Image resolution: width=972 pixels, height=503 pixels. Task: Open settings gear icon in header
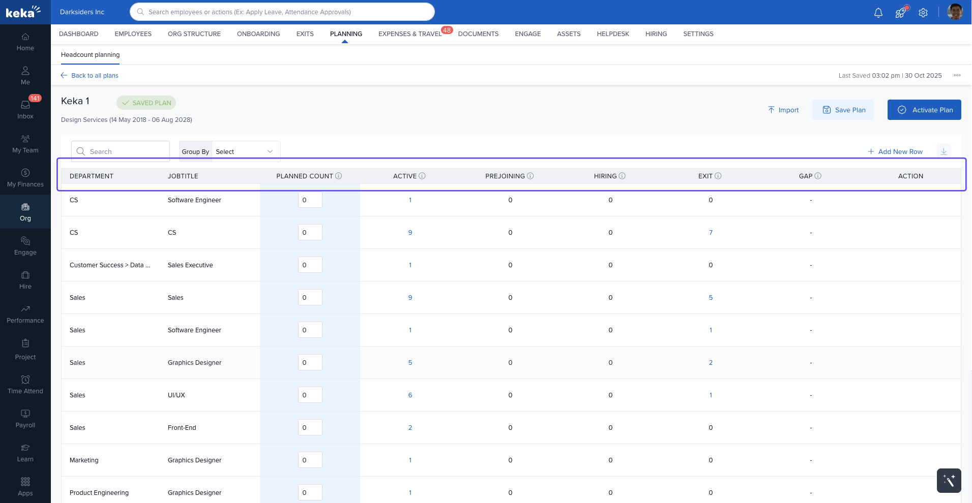[923, 13]
